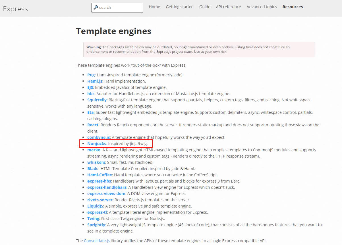Open the EJS link

pyautogui.click(x=90, y=87)
